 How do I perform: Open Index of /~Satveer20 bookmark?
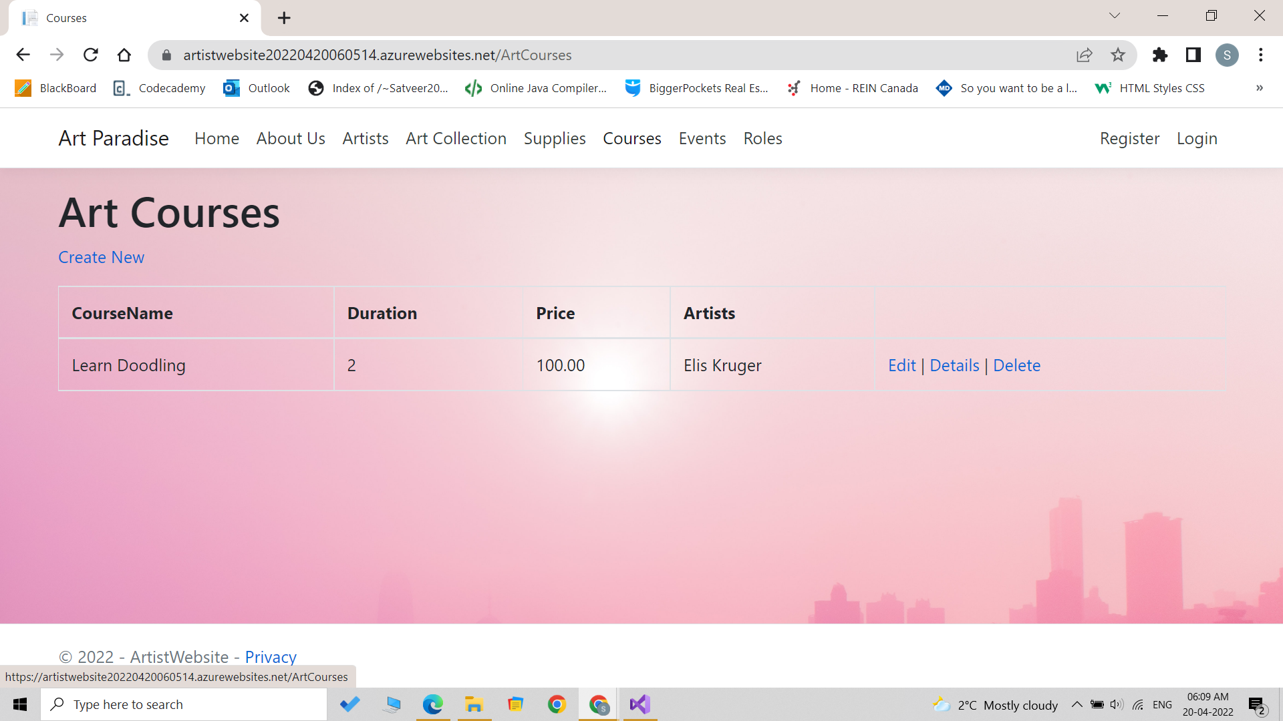[x=378, y=88]
